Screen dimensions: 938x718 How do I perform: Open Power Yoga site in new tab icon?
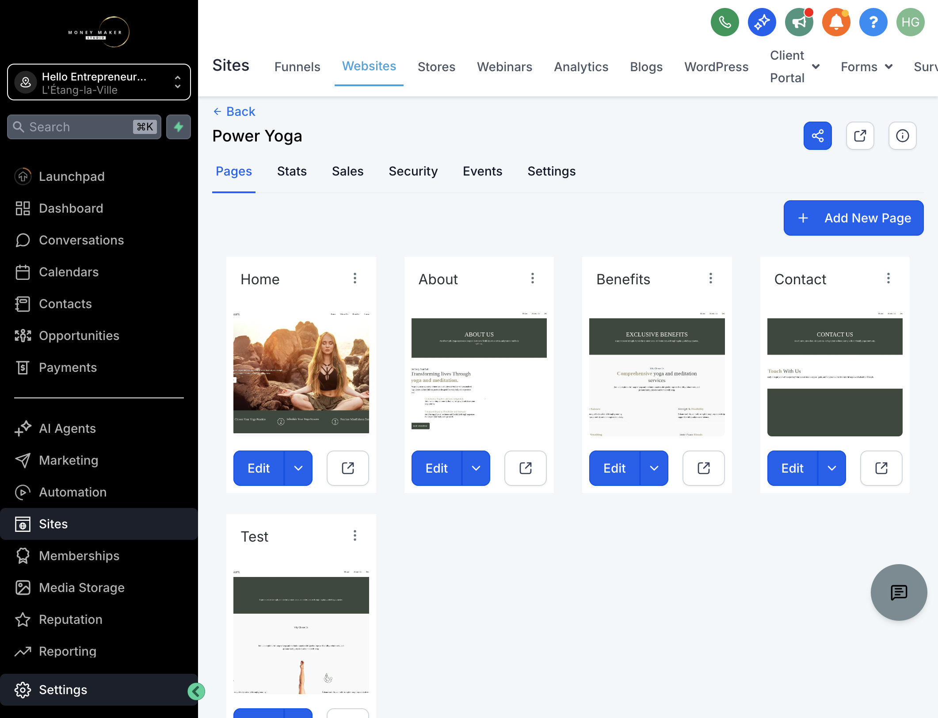[x=860, y=136]
